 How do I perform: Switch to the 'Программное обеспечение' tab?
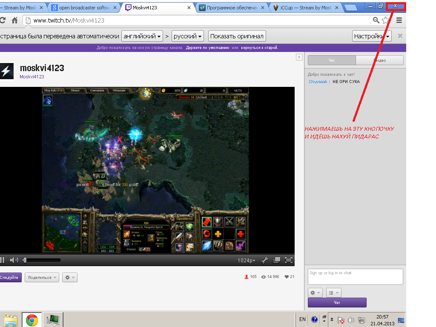click(x=232, y=8)
